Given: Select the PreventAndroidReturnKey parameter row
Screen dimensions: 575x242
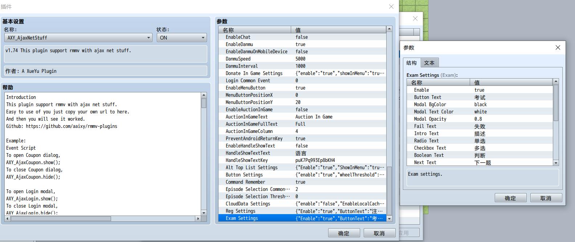Looking at the screenshot, I should (302, 138).
